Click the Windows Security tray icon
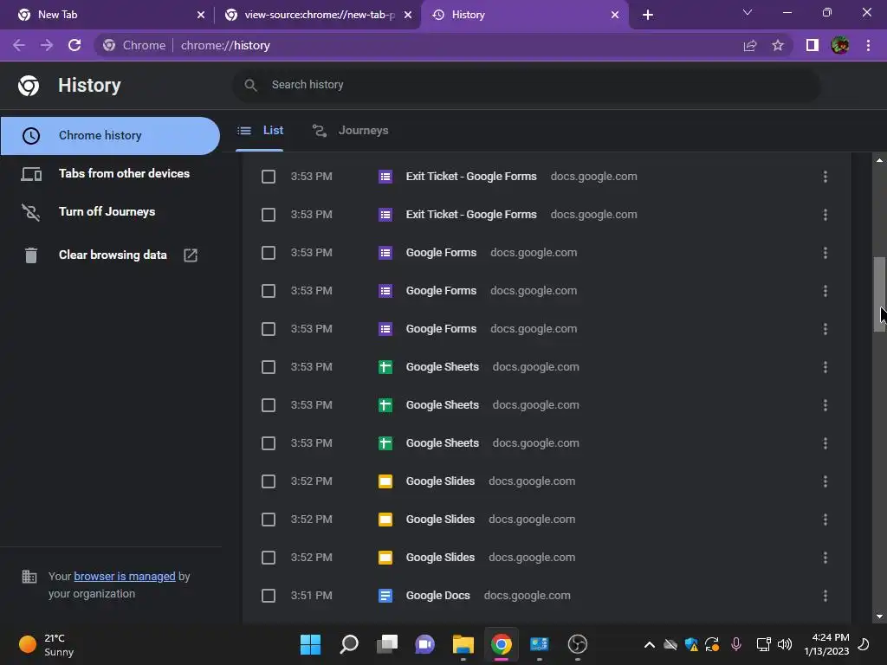This screenshot has width=887, height=665. (691, 644)
